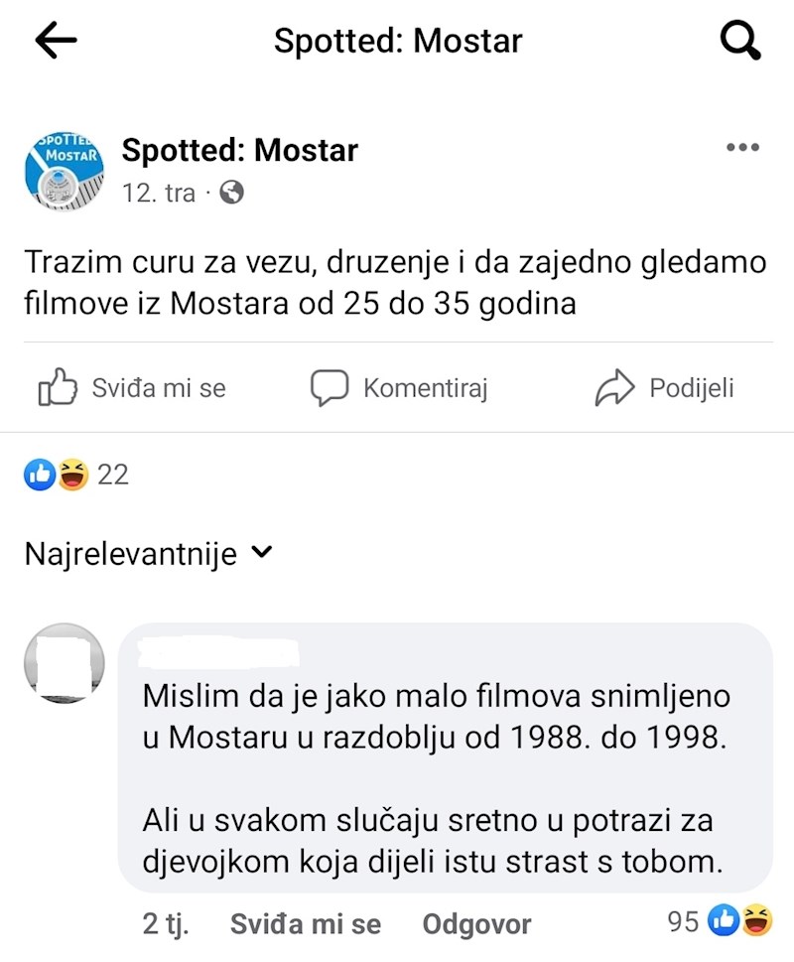
Task: Tap the thumbs-up icon on the post
Action: [x=58, y=388]
